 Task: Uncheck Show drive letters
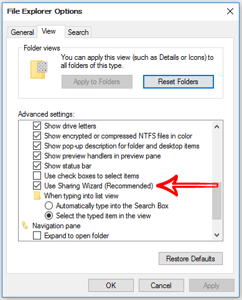(x=37, y=126)
